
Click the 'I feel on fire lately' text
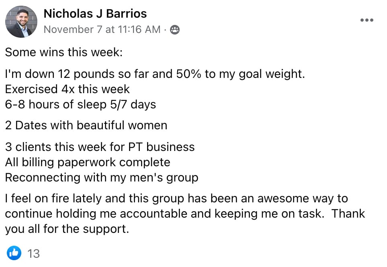point(53,198)
